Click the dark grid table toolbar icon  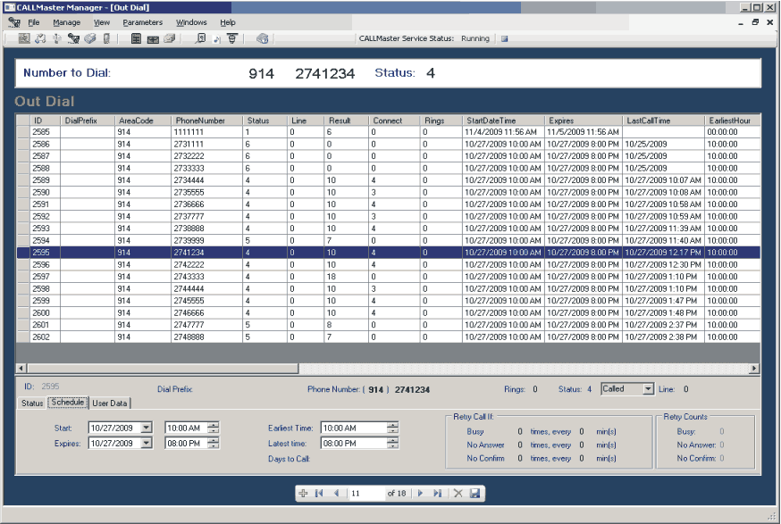click(x=136, y=38)
